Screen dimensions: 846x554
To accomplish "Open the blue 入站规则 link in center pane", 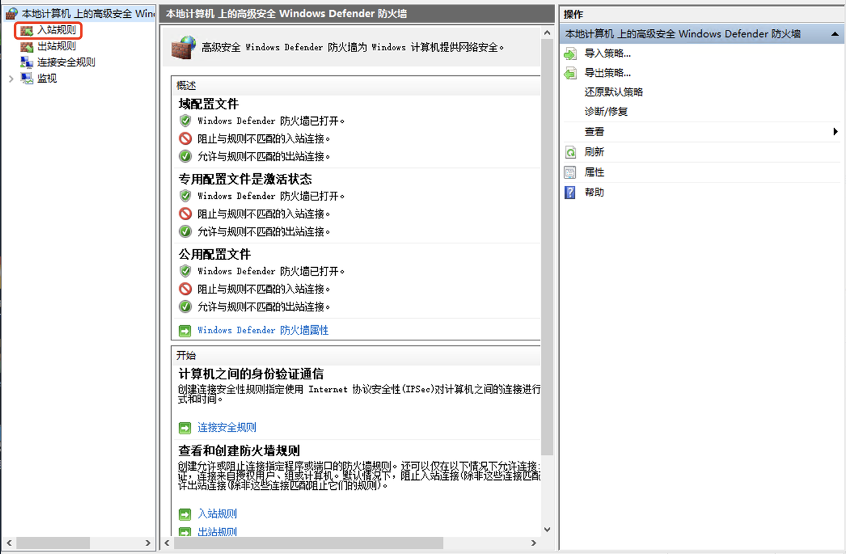I will (x=217, y=514).
